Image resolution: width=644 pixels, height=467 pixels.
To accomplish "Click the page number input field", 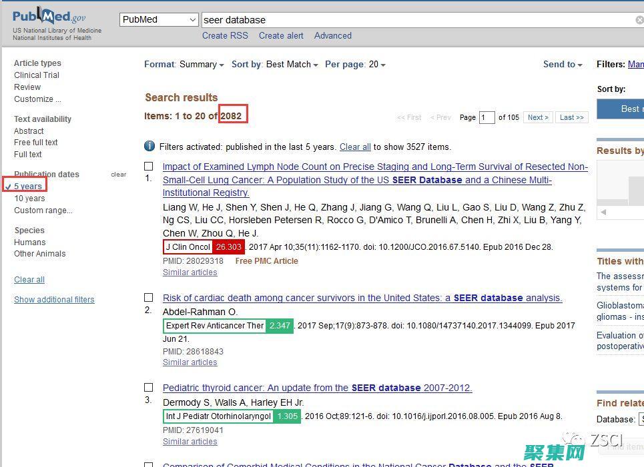I will tap(487, 117).
